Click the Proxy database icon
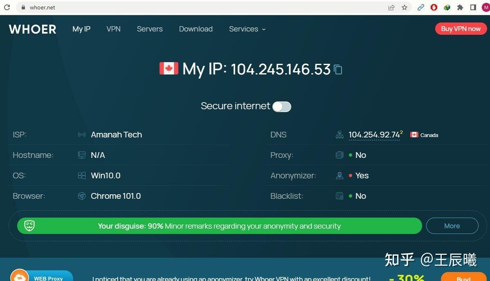The image size is (490, 281). pyautogui.click(x=339, y=155)
